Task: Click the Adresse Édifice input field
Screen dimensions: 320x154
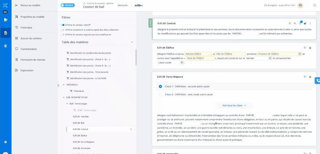Action: coord(198,54)
